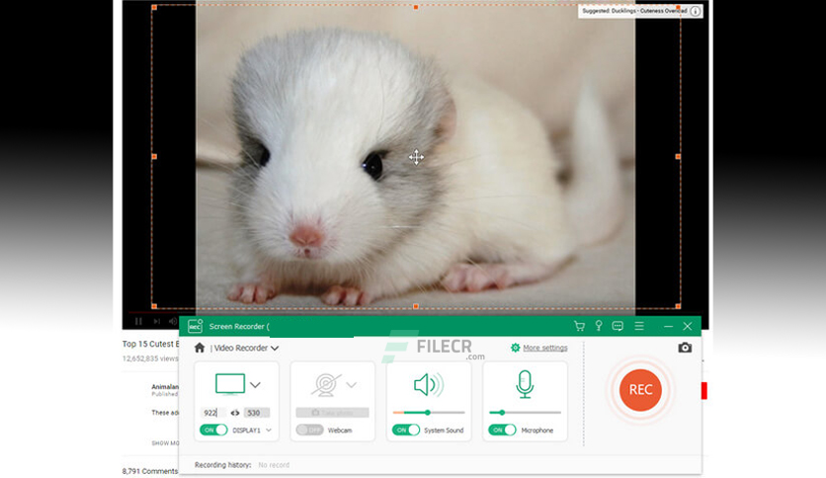Click the left-middle region resize handle
This screenshot has height=478, width=826.
(x=154, y=156)
